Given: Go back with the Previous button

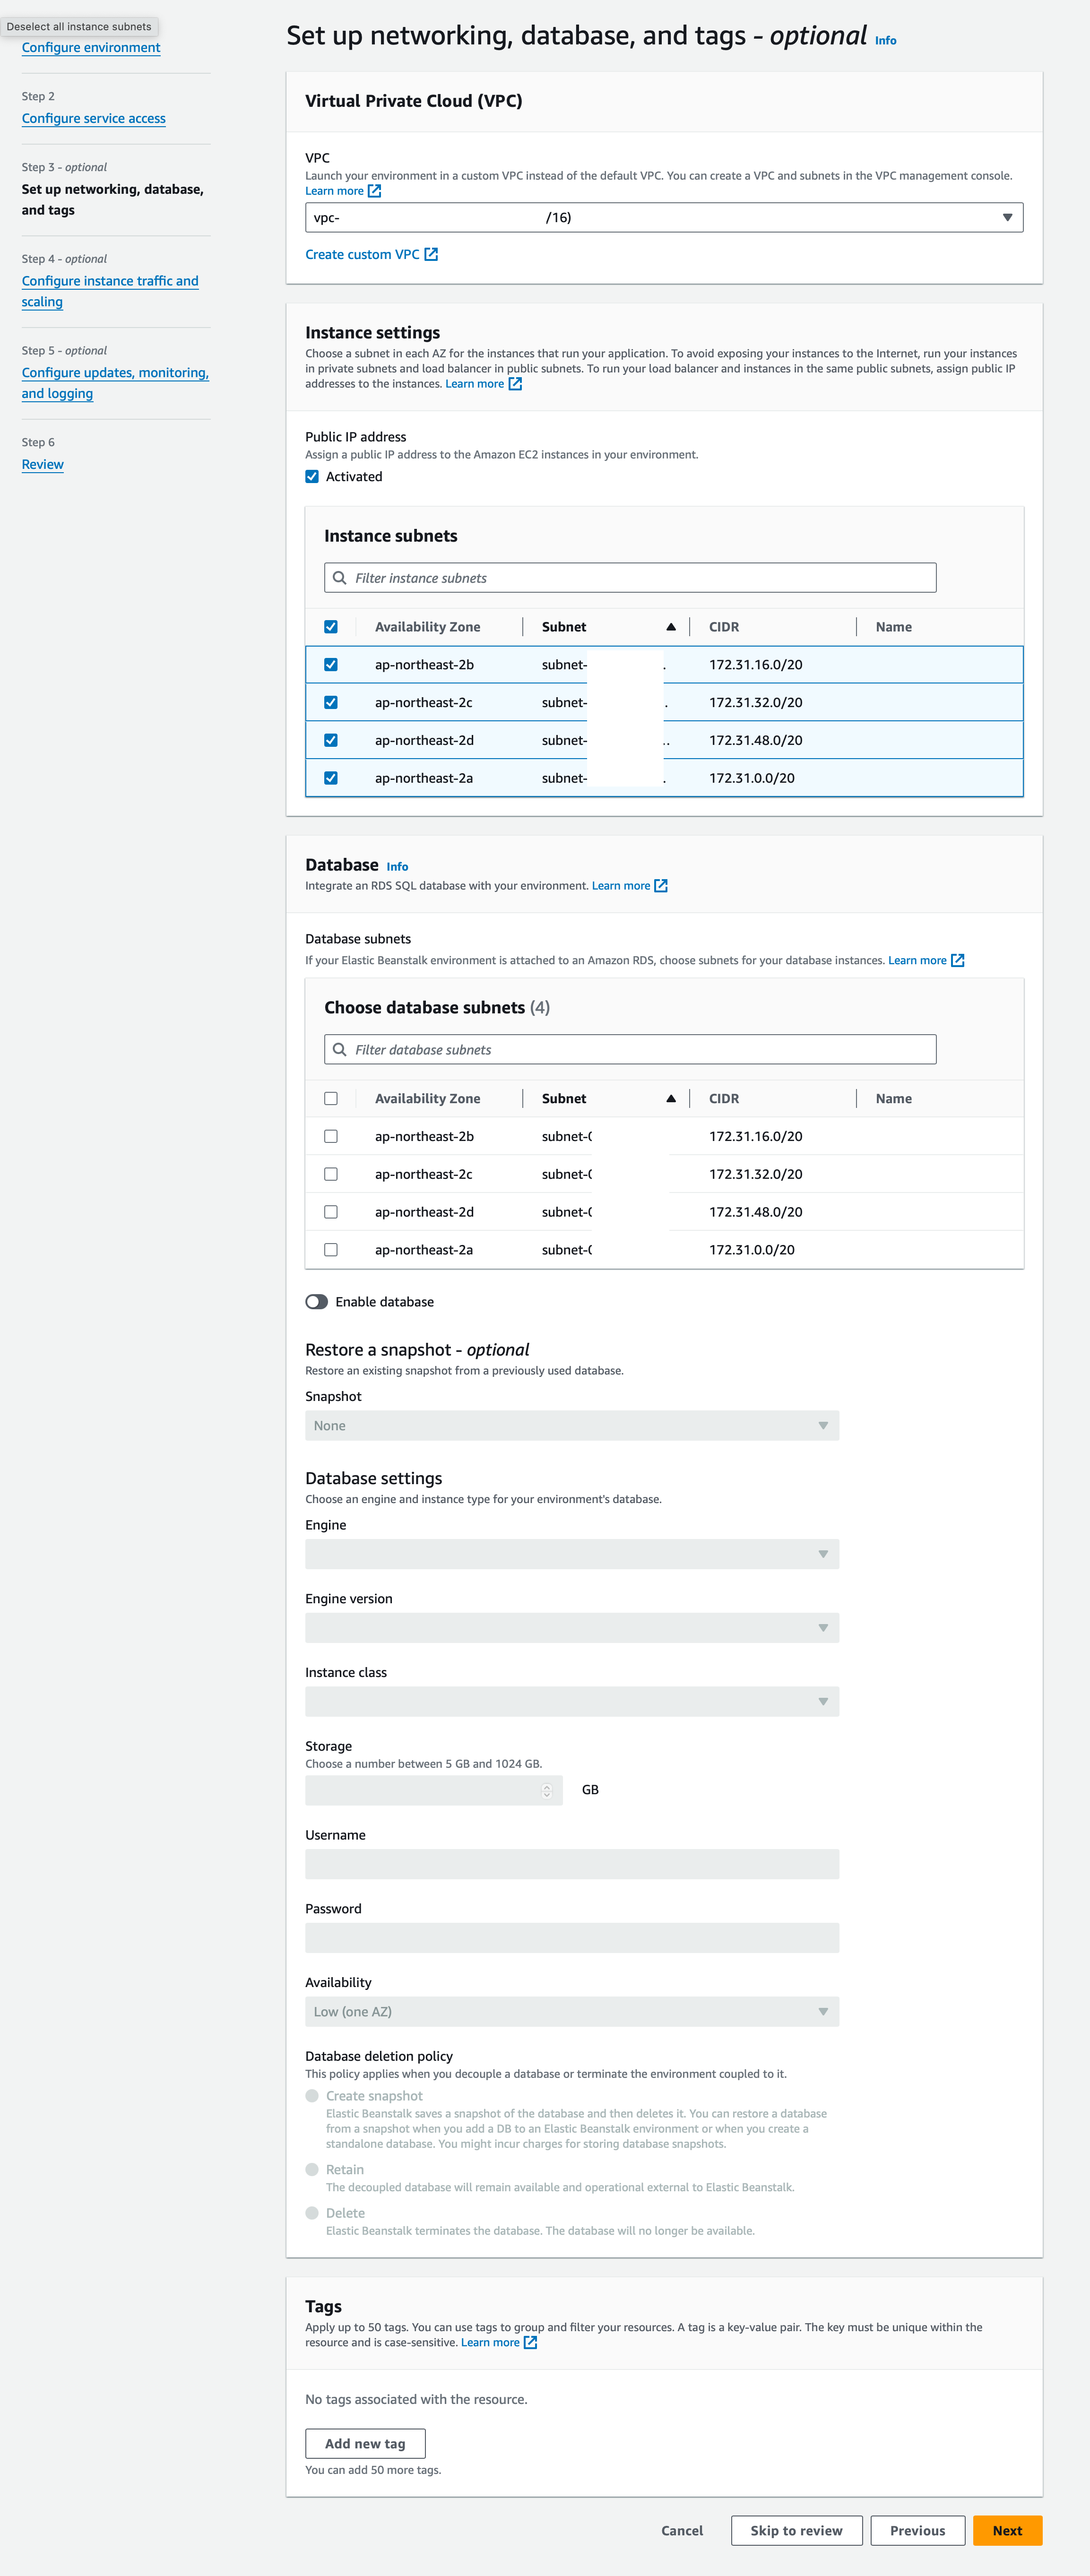Looking at the screenshot, I should click(x=917, y=2531).
